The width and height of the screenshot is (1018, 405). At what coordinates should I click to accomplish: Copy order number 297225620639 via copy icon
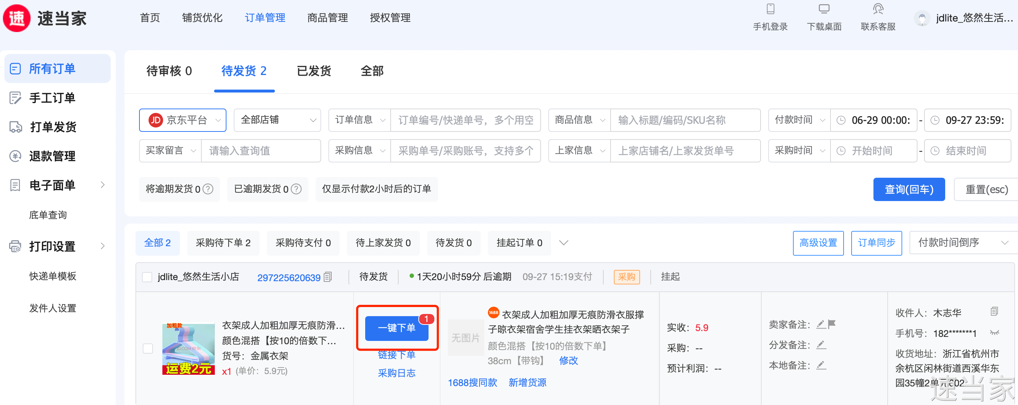pos(328,277)
